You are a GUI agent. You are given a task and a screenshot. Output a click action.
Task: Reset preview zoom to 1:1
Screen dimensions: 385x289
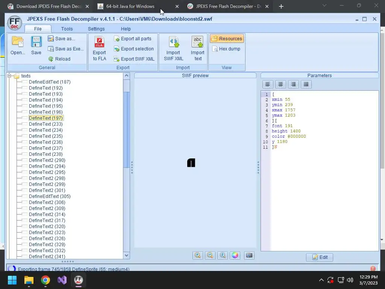(x=223, y=256)
